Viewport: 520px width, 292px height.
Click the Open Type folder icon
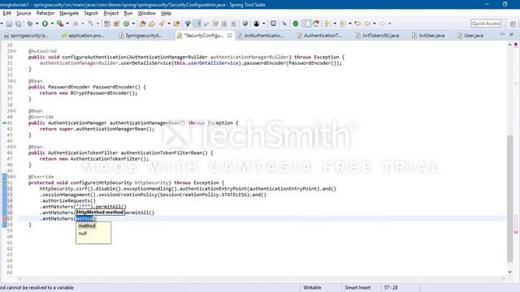coord(143,24)
